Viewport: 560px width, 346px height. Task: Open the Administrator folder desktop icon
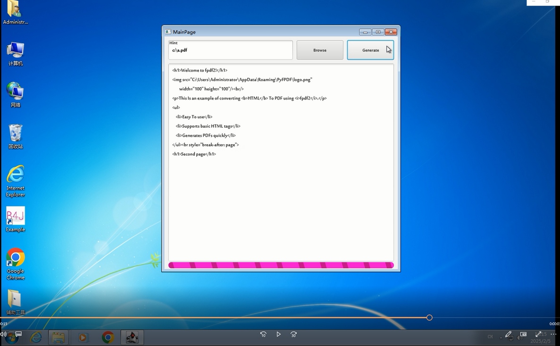15,12
